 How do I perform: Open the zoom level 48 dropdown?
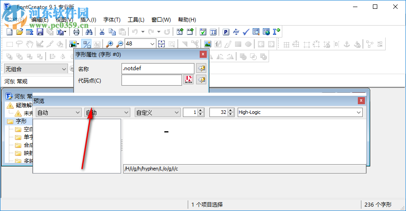pyautogui.click(x=152, y=44)
